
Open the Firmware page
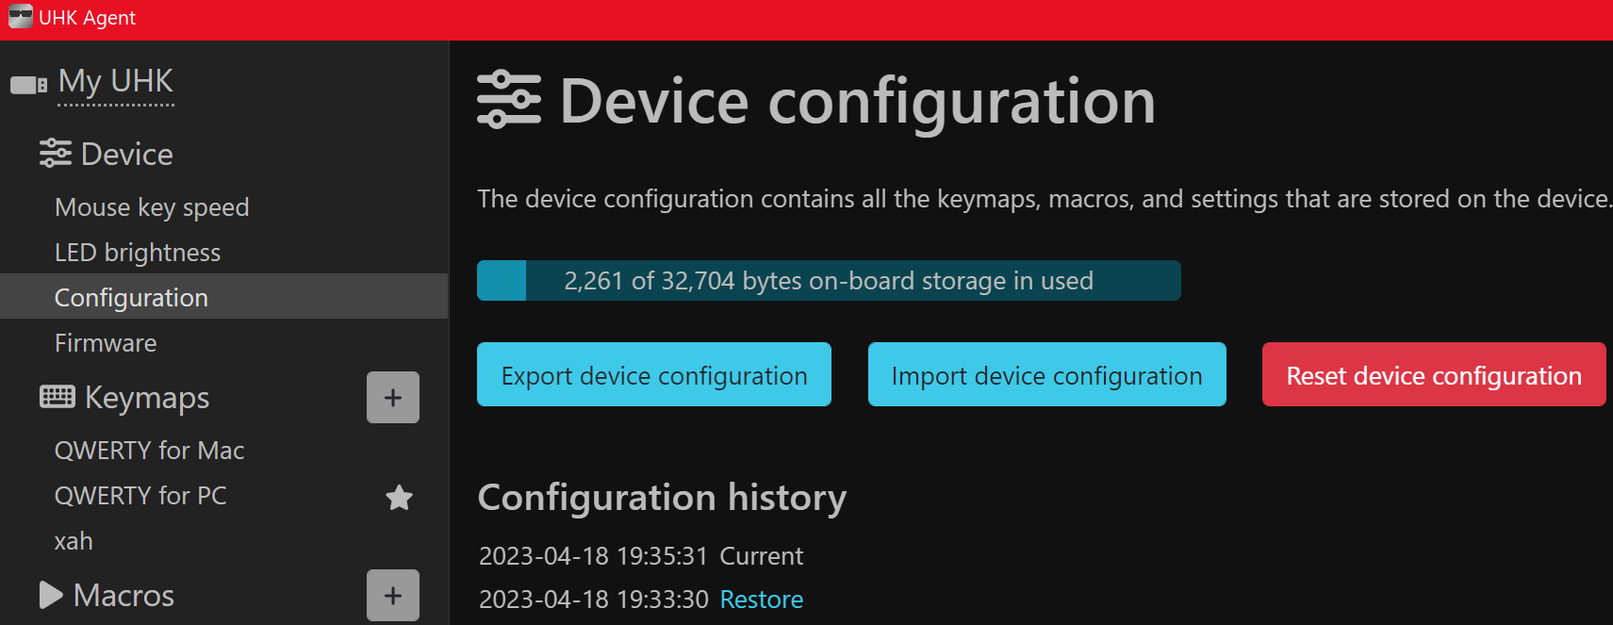click(106, 343)
